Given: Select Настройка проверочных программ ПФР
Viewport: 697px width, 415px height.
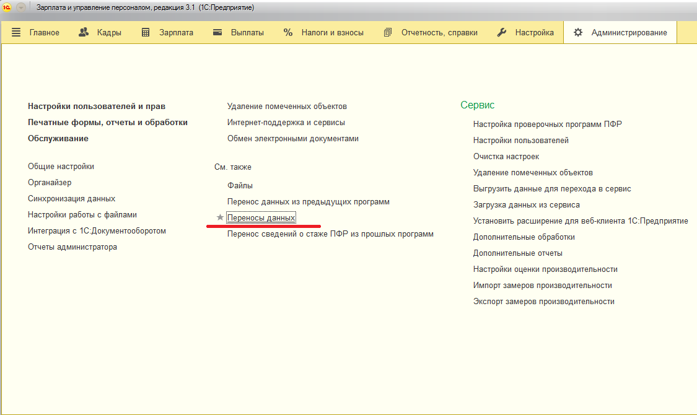Looking at the screenshot, I should pyautogui.click(x=547, y=124).
